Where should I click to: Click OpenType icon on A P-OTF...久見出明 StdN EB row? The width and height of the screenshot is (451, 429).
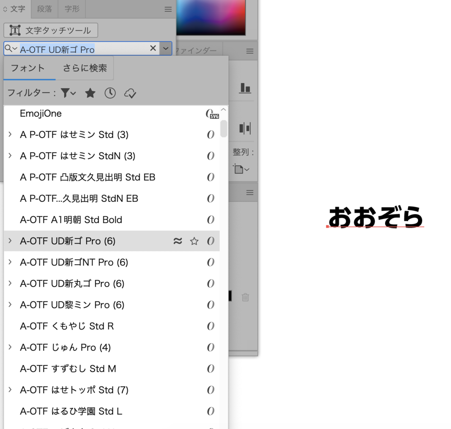(x=210, y=199)
